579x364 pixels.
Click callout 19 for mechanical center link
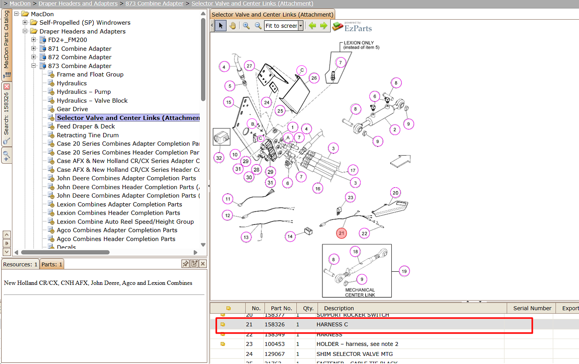[x=404, y=271]
